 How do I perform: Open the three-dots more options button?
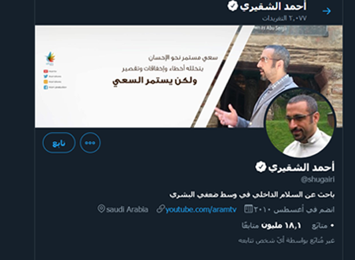coord(90,143)
